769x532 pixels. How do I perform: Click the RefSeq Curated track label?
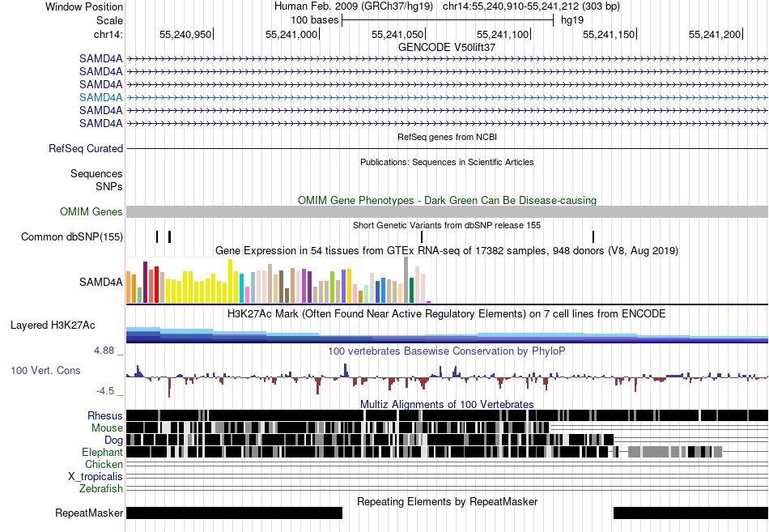pyautogui.click(x=86, y=148)
